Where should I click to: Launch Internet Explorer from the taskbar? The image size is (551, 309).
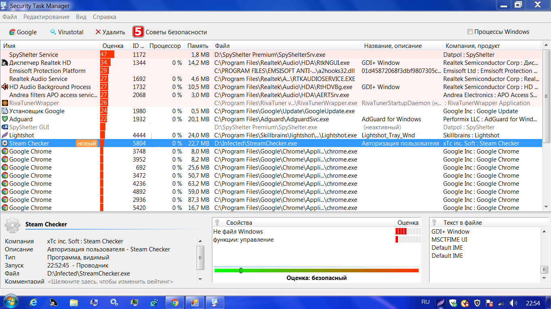(x=34, y=302)
